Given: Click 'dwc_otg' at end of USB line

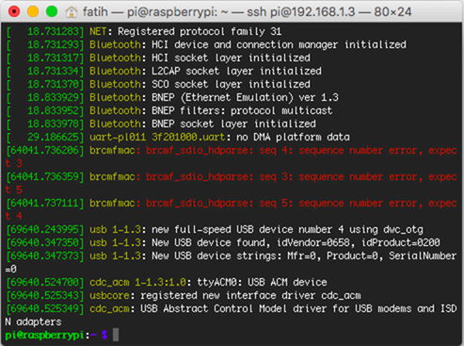Looking at the screenshot, I should coord(403,229).
